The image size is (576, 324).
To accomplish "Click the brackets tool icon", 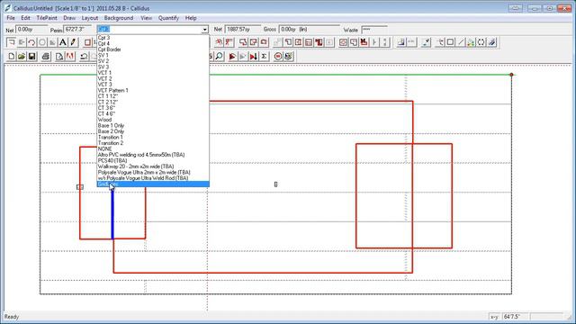I will (x=481, y=42).
